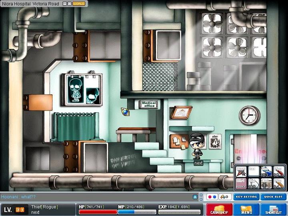Use the blue potion in Hm slot

[x=266, y=171]
